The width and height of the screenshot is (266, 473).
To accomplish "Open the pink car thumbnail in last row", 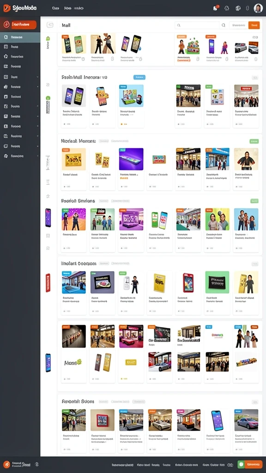I will 246,420.
